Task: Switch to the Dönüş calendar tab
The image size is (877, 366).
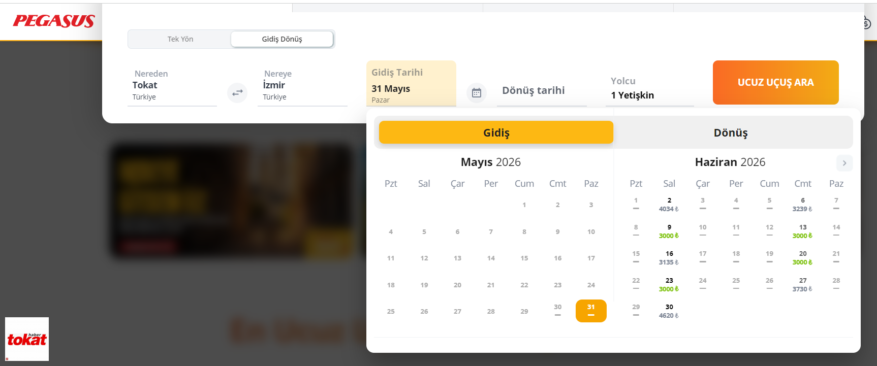Action: point(731,132)
